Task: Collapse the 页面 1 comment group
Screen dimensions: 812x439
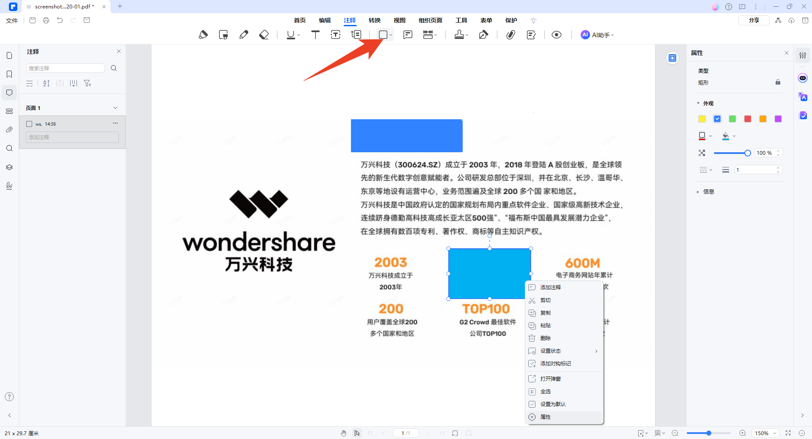Action: [x=115, y=108]
